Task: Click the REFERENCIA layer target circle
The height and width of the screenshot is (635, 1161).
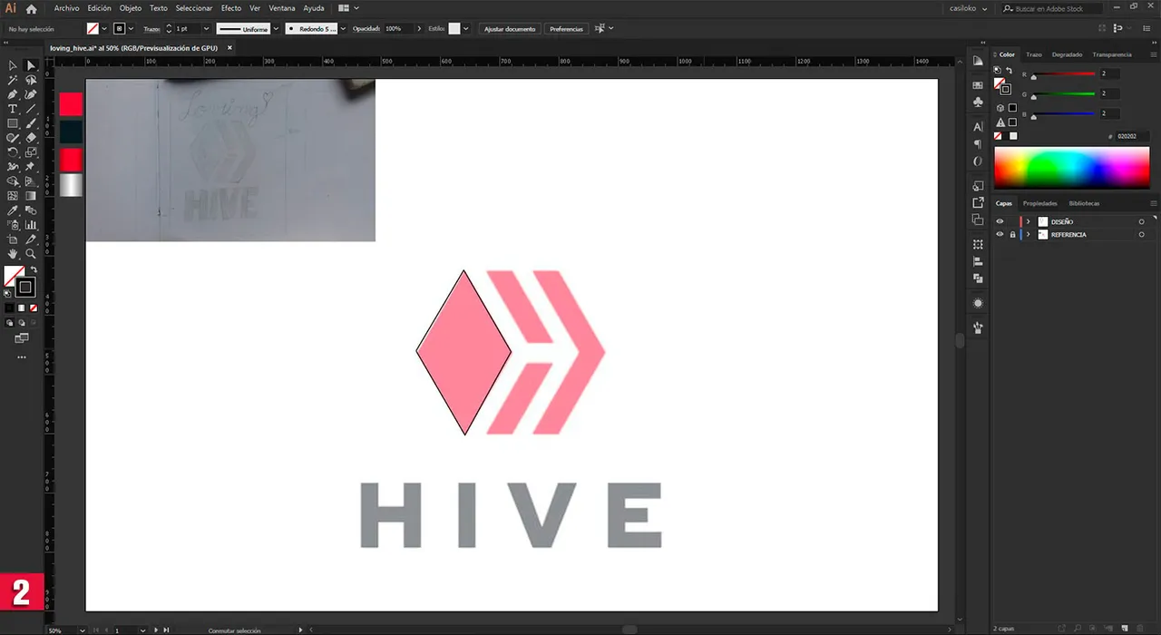Action: coord(1141,234)
